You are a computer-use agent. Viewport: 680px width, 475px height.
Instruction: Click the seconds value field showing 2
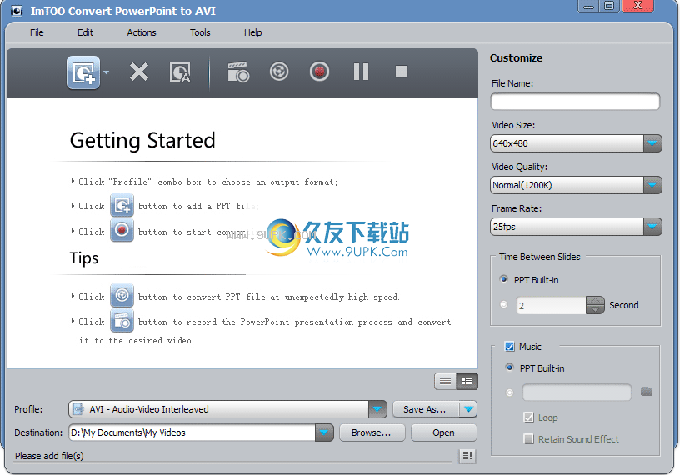[551, 305]
